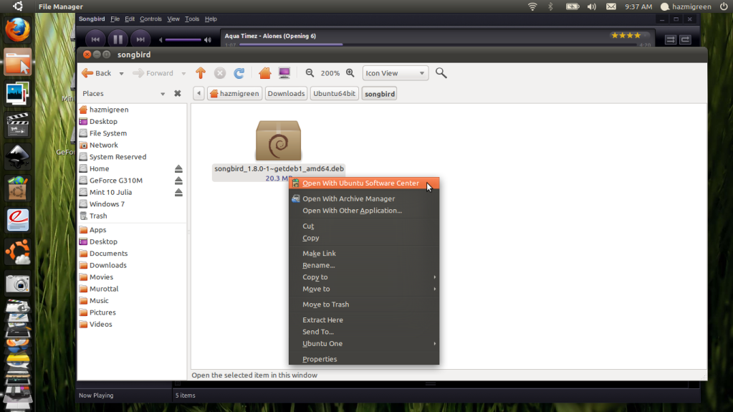Open the file manager dock icon
The height and width of the screenshot is (412, 733).
click(18, 62)
